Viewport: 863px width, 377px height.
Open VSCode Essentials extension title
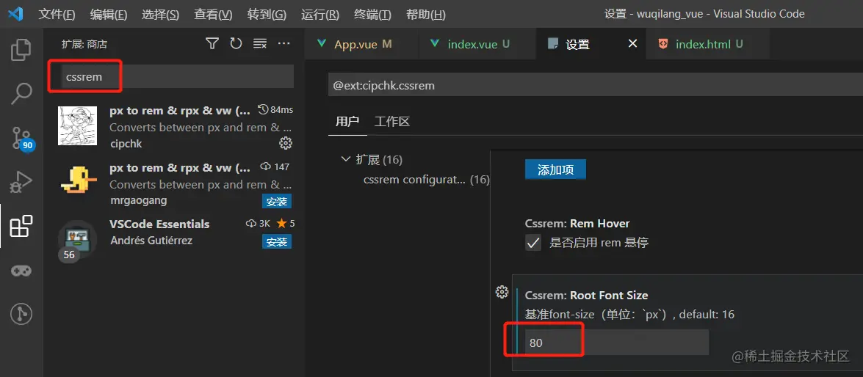pyautogui.click(x=159, y=224)
